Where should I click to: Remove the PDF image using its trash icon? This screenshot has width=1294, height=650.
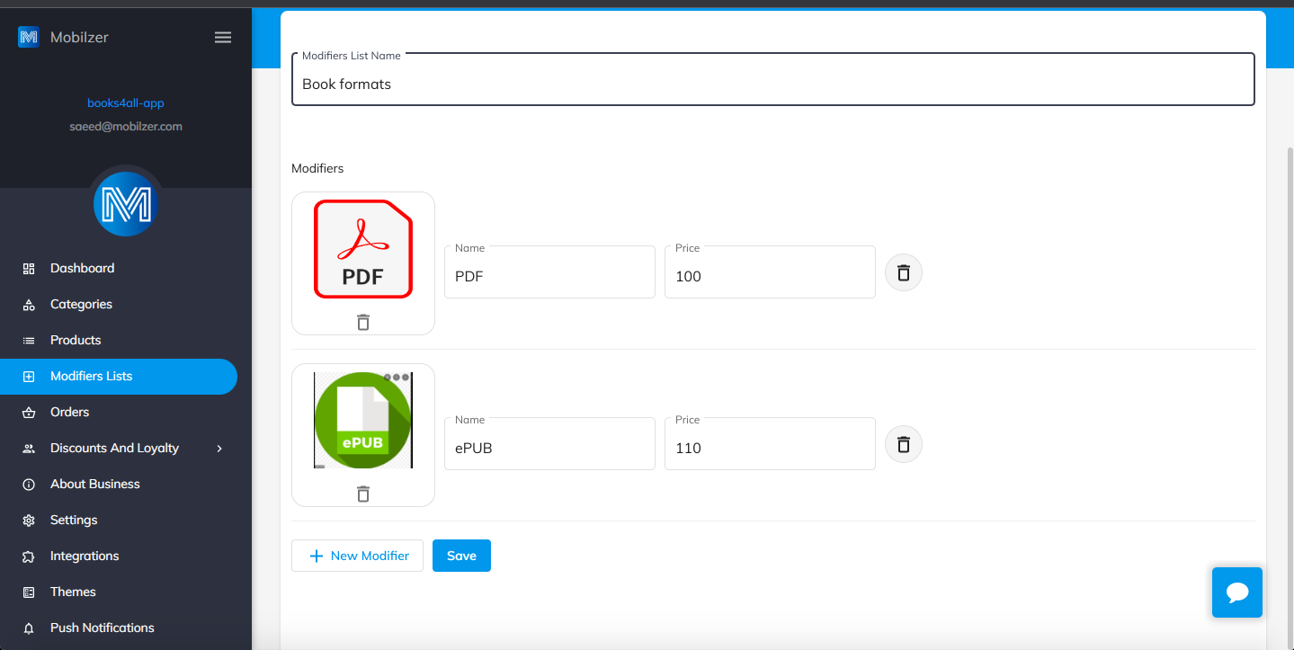(363, 322)
